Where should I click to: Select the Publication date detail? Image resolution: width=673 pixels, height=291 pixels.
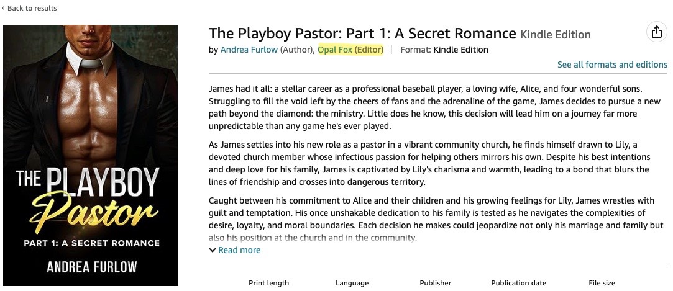(518, 283)
